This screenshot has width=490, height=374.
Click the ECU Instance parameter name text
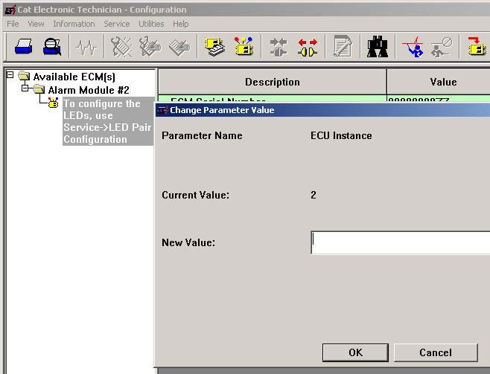[341, 135]
